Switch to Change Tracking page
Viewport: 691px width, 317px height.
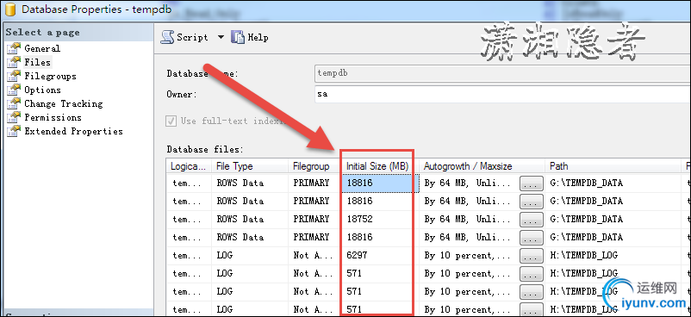click(64, 103)
